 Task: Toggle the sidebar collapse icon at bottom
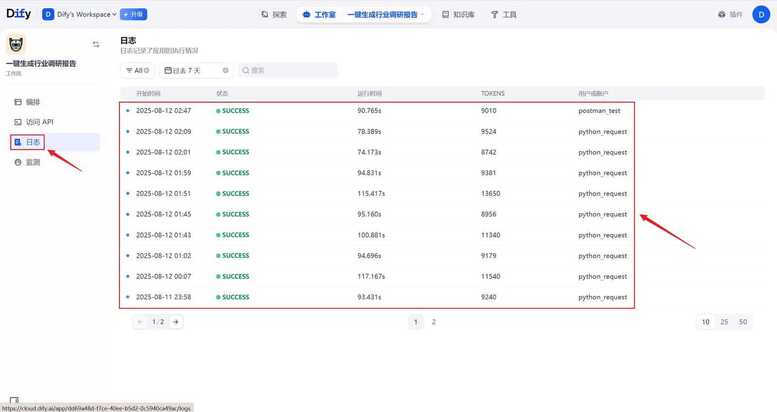14,400
